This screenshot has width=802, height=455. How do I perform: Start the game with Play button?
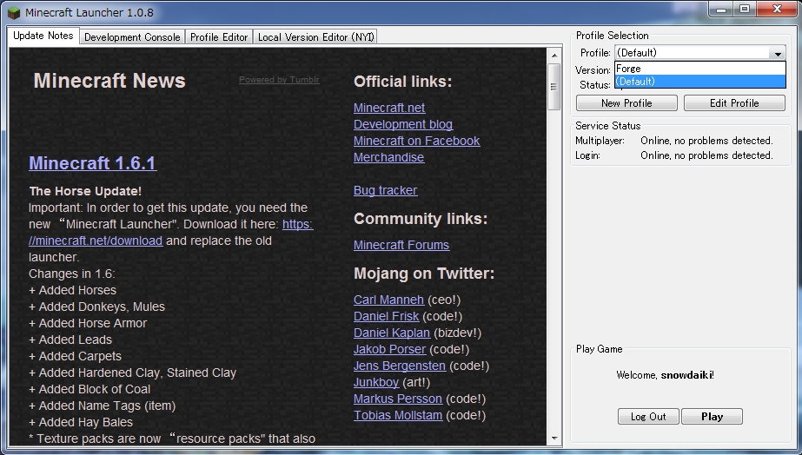coord(712,416)
